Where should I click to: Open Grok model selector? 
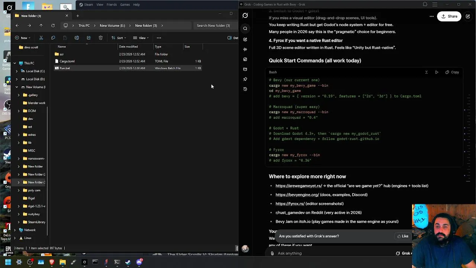coord(404,253)
